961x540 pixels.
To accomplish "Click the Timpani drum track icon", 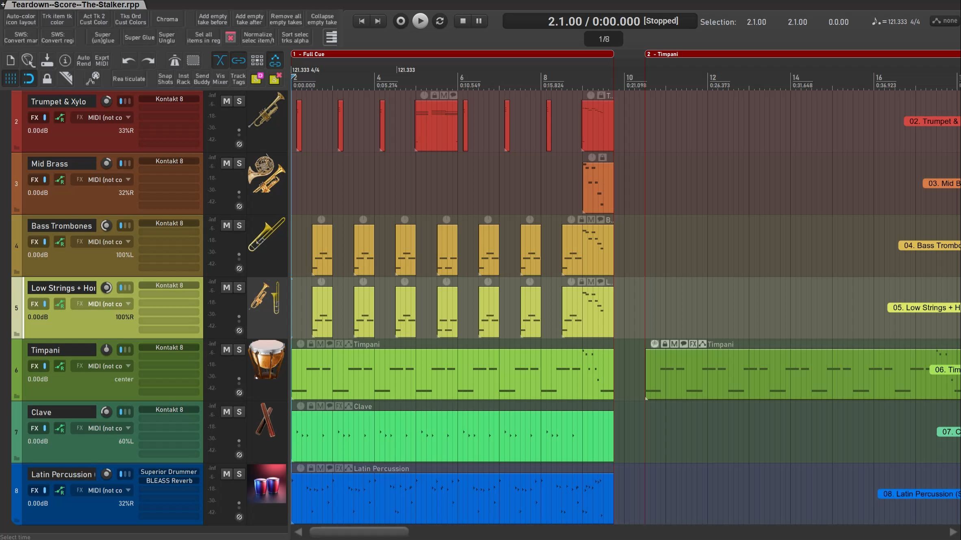I will pyautogui.click(x=267, y=360).
